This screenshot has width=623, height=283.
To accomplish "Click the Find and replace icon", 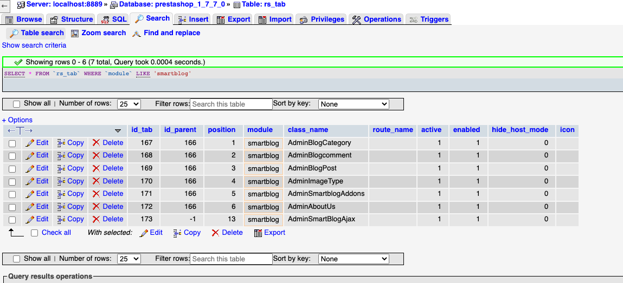I will pyautogui.click(x=137, y=34).
